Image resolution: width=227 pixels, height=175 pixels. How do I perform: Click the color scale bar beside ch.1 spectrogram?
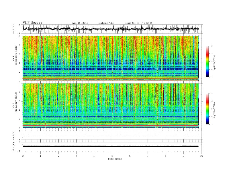click(x=208, y=61)
